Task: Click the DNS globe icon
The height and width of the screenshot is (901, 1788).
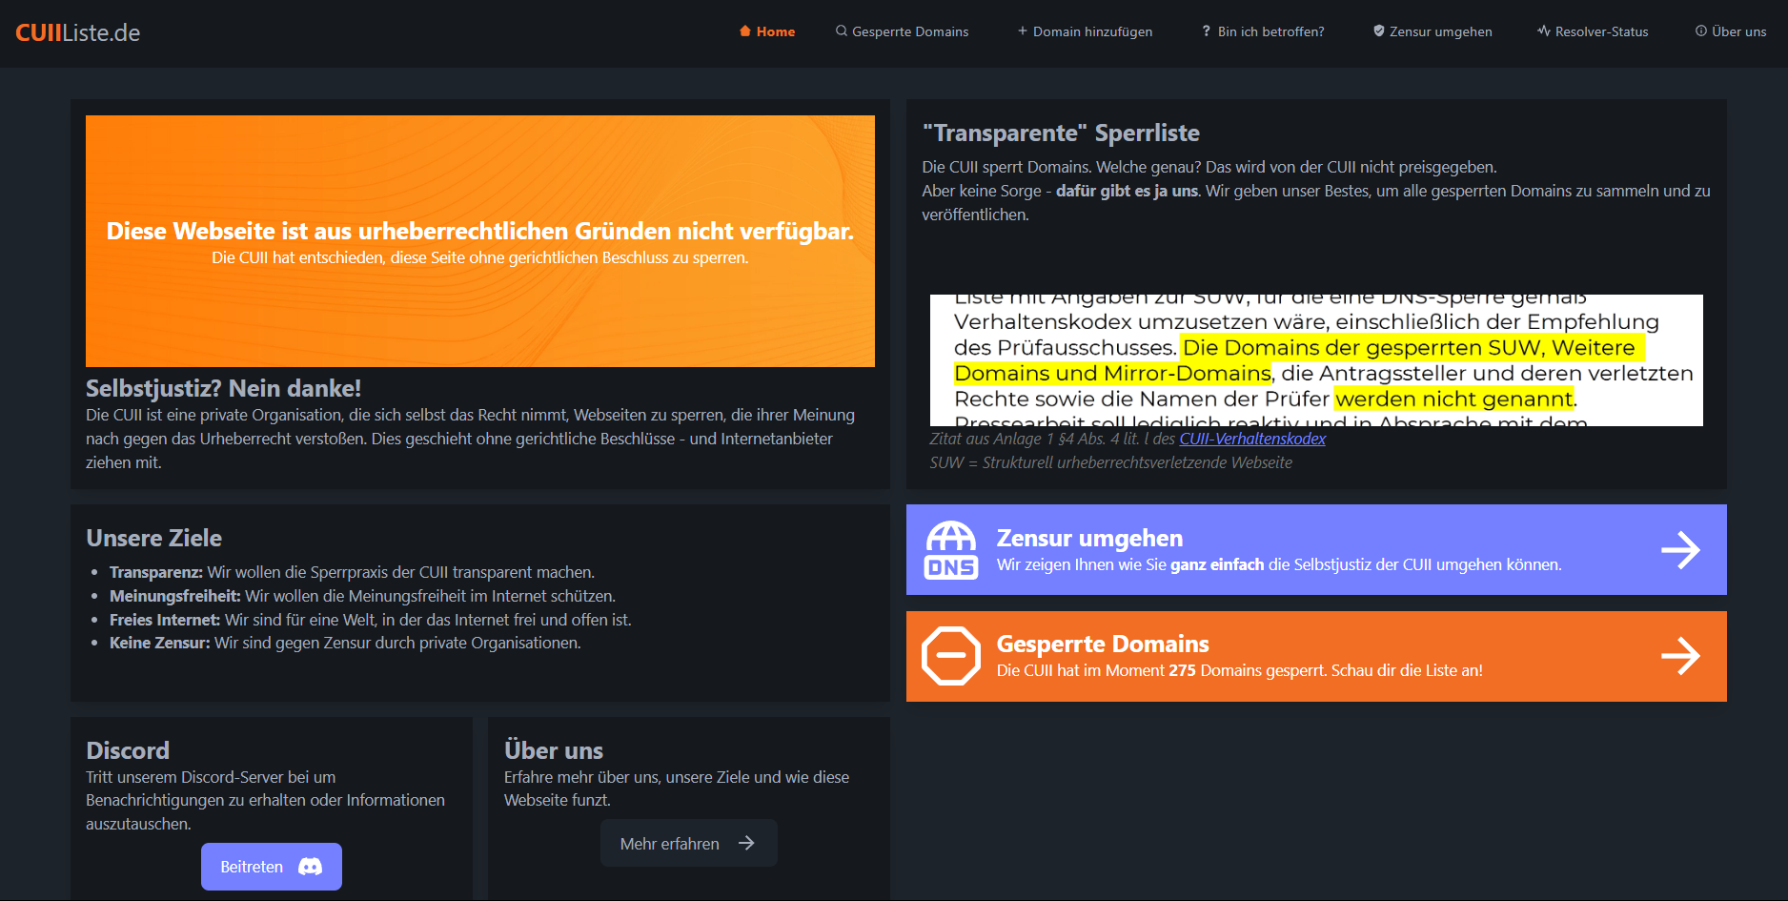Action: click(x=950, y=550)
